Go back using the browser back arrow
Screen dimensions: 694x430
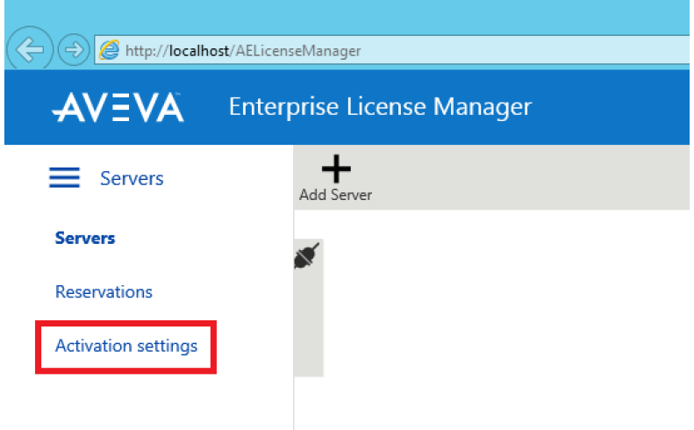30,49
